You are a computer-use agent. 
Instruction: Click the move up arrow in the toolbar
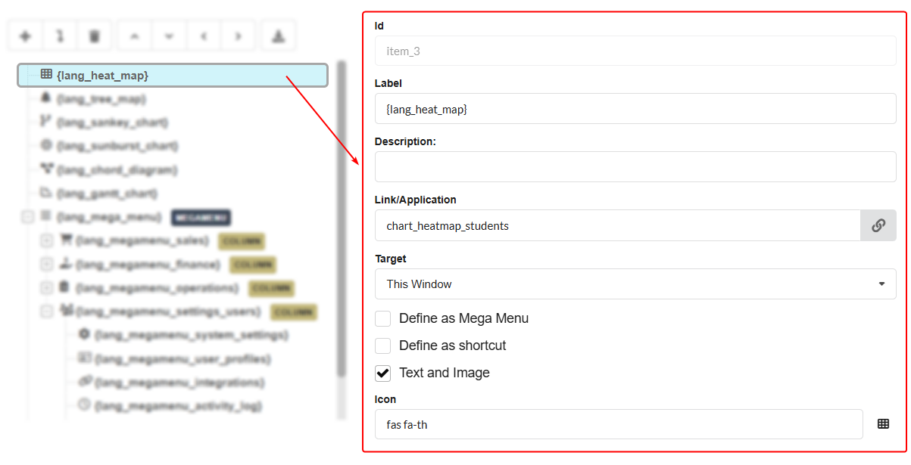(133, 35)
